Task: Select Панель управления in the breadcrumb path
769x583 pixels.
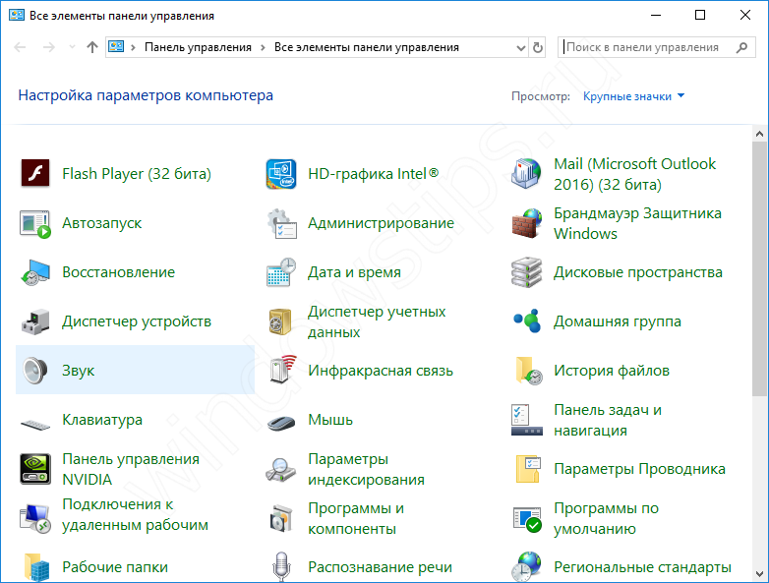Action: pyautogui.click(x=198, y=47)
